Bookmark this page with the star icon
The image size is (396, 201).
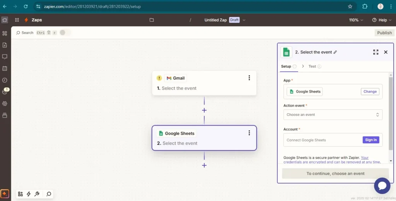(350, 7)
